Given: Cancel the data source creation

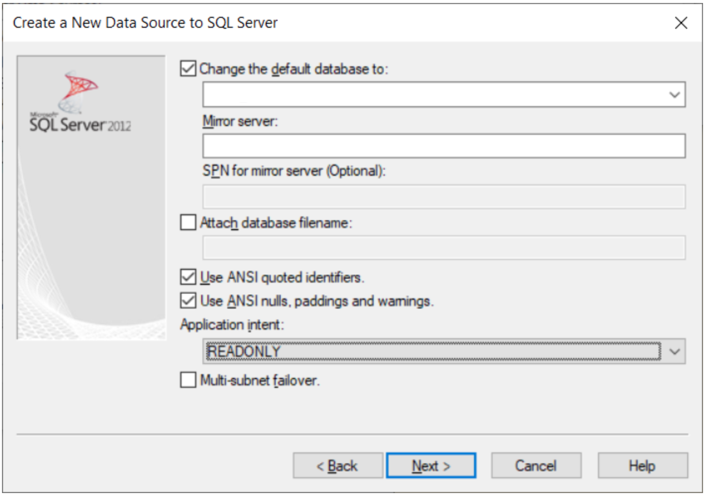Looking at the screenshot, I should 535,466.
